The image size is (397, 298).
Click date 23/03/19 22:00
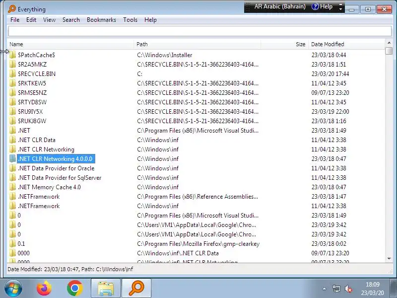[x=330, y=111]
